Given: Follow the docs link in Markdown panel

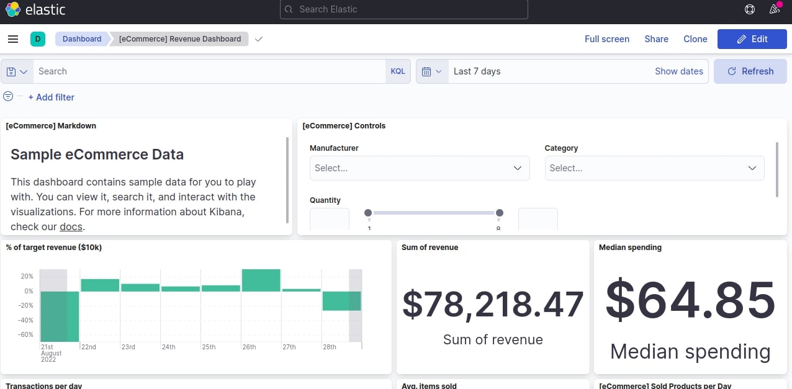Looking at the screenshot, I should pos(71,226).
